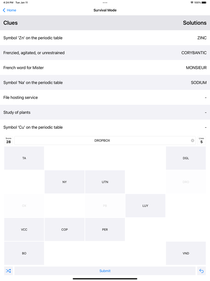Tap the UTN letter tile

tap(105, 182)
